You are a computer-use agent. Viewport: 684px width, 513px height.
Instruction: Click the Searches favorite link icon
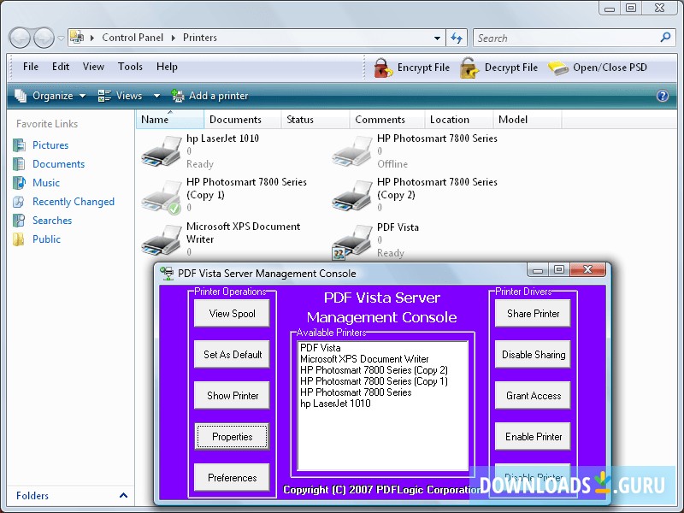point(19,221)
